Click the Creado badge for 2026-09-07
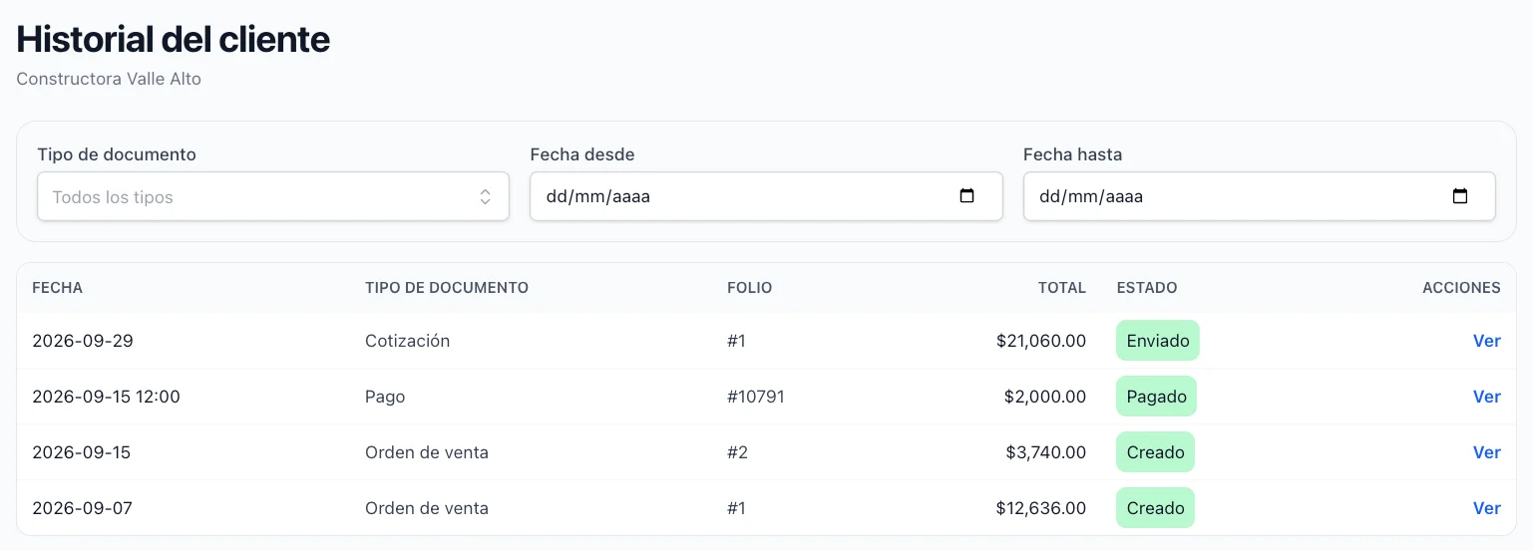Viewport: 1533px width, 551px height. tap(1155, 508)
